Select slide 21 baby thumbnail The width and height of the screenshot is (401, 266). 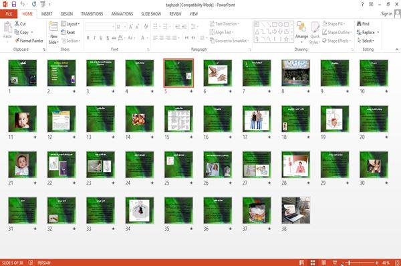(23, 165)
